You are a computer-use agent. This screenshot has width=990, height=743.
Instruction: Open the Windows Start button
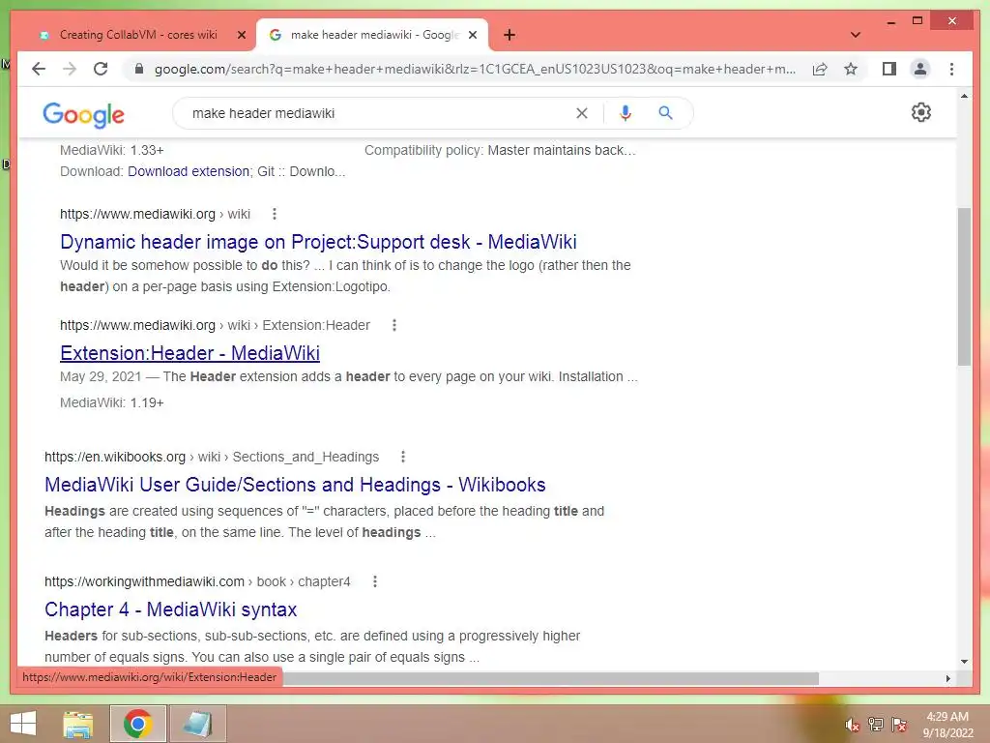(x=23, y=724)
